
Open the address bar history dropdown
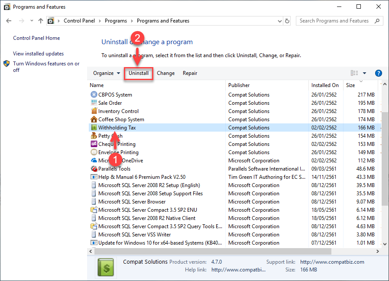[x=279, y=21]
